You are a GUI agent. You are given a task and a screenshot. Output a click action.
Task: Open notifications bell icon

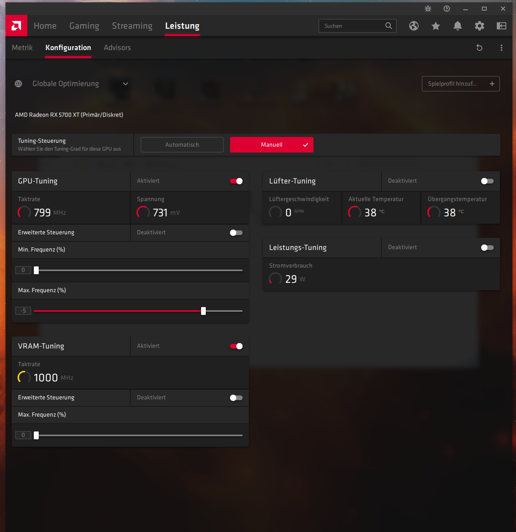coord(458,26)
